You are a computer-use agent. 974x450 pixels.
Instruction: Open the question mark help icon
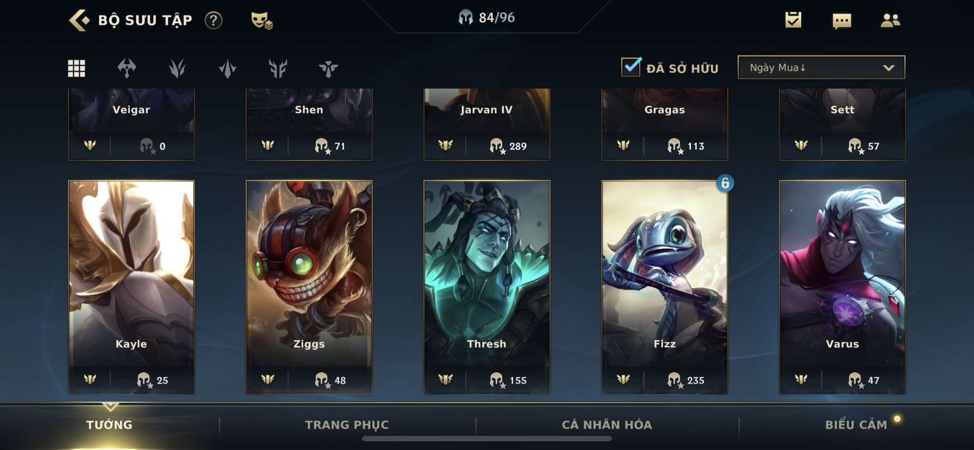tap(214, 21)
